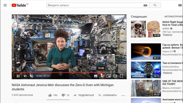Click the red progress bar scrubber

[x=102, y=72]
